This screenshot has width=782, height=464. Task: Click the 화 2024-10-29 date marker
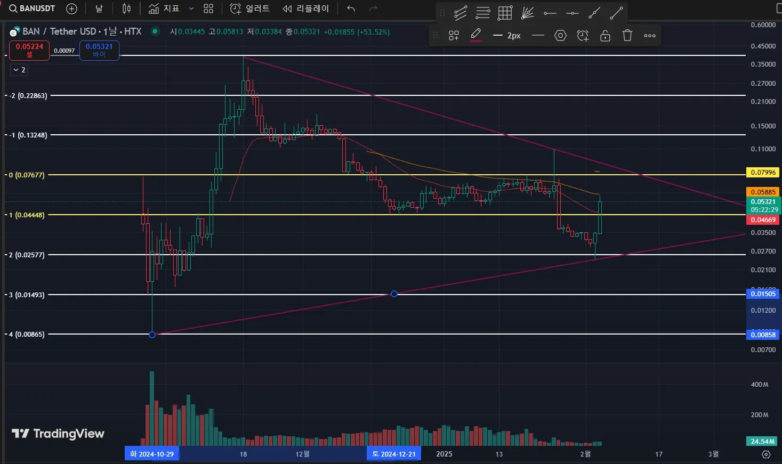click(152, 454)
